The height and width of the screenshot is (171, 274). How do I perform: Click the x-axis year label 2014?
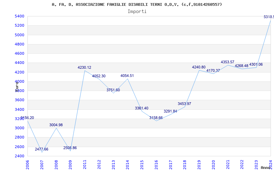click(x=127, y=165)
